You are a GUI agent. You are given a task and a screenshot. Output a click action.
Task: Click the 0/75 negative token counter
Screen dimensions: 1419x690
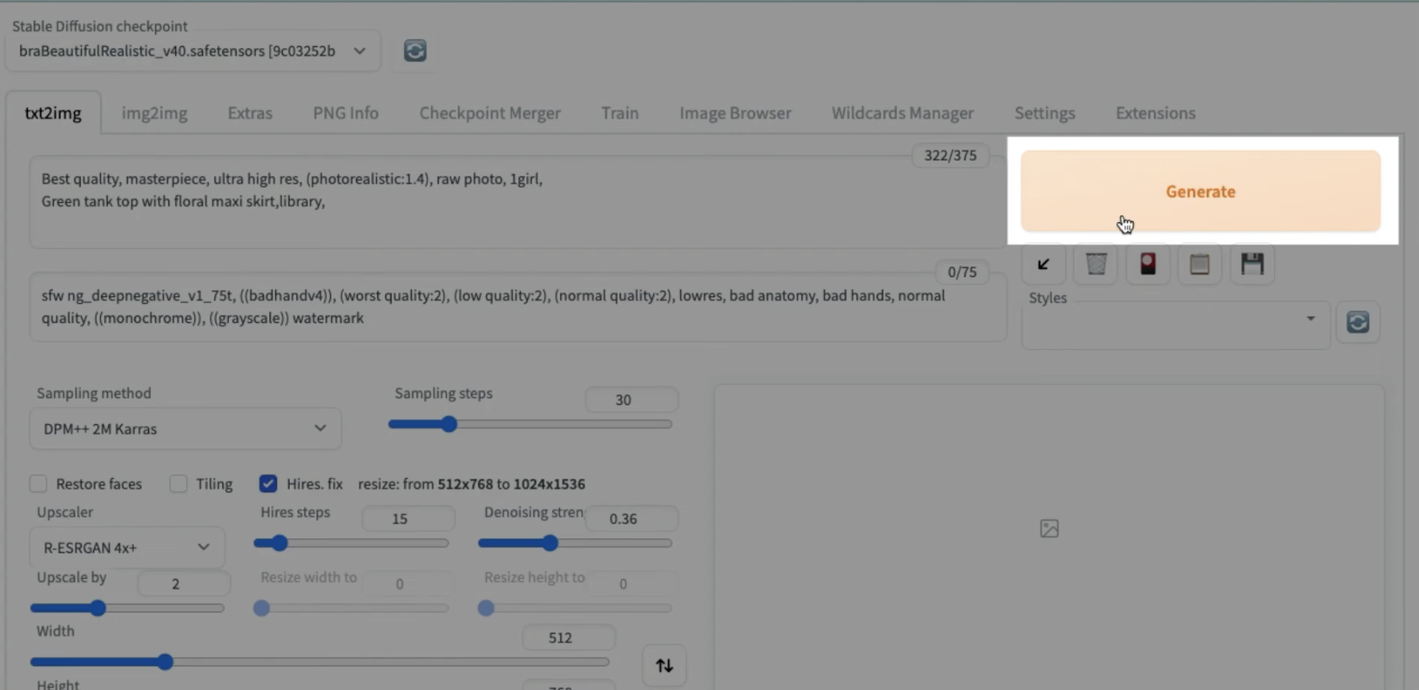point(962,272)
